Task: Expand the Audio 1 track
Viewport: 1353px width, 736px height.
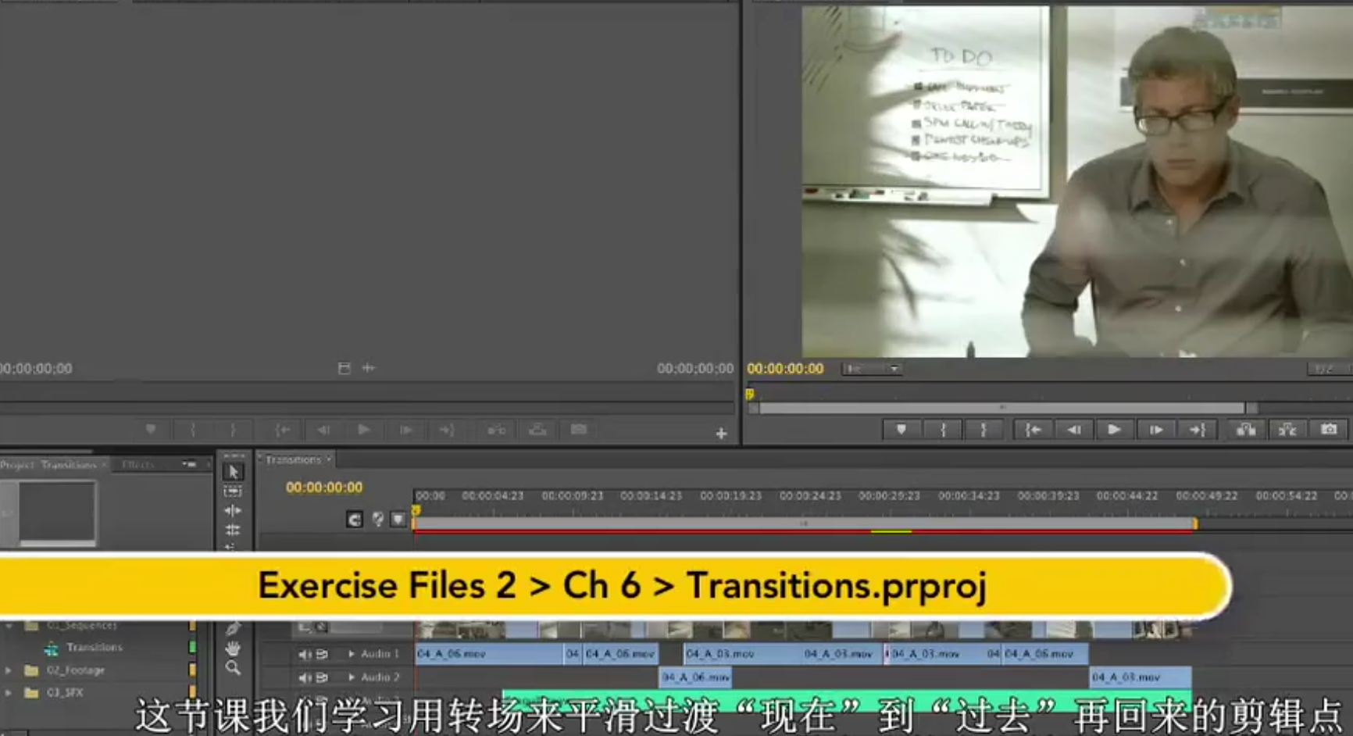Action: (352, 654)
